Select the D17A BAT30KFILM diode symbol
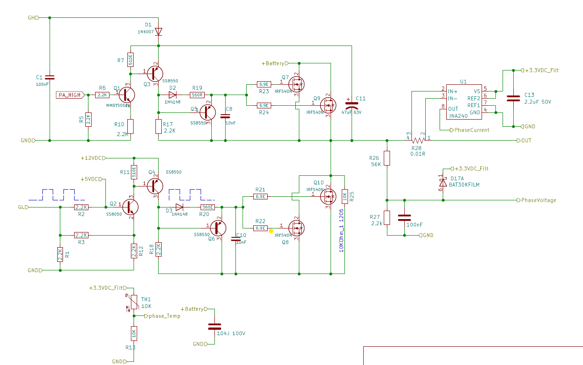The width and height of the screenshot is (583, 365). pos(443,183)
